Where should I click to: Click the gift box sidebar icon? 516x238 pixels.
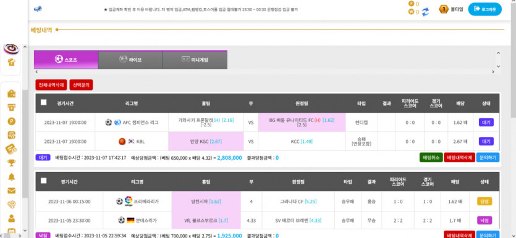click(x=12, y=62)
